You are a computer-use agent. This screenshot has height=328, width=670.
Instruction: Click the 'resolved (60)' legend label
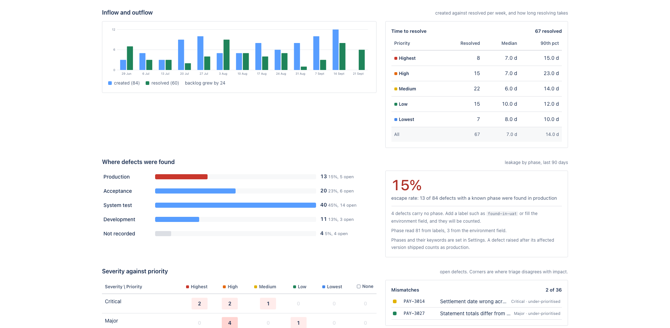165,83
